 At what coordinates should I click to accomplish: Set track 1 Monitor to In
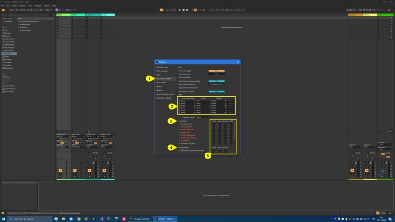(58, 143)
